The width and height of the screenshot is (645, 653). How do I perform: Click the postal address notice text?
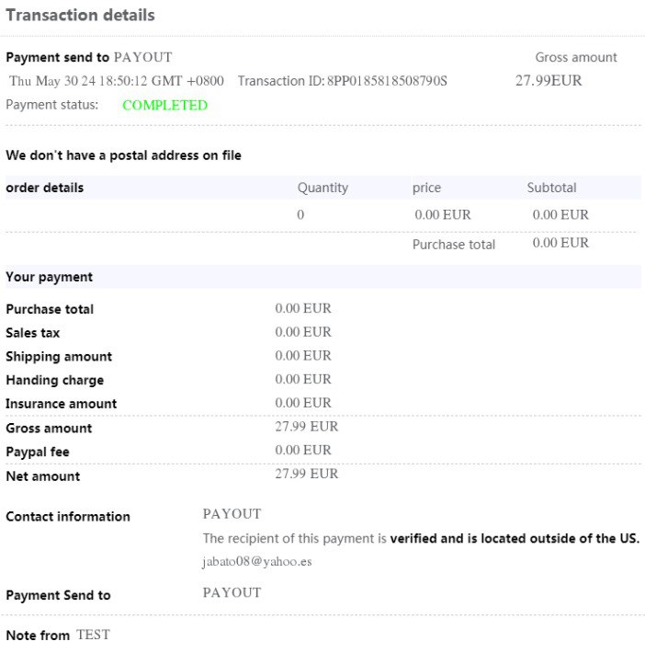[123, 155]
